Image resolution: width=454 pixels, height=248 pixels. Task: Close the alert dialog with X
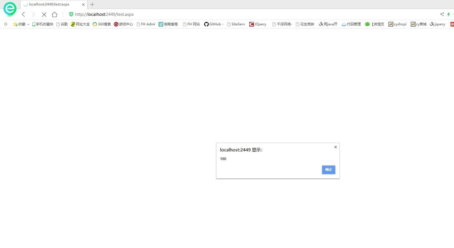[x=336, y=147]
